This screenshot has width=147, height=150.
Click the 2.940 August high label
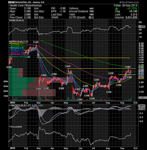tap(111, 73)
